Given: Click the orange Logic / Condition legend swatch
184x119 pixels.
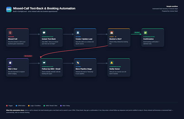Looking at the screenshot, I should pos(29,106).
